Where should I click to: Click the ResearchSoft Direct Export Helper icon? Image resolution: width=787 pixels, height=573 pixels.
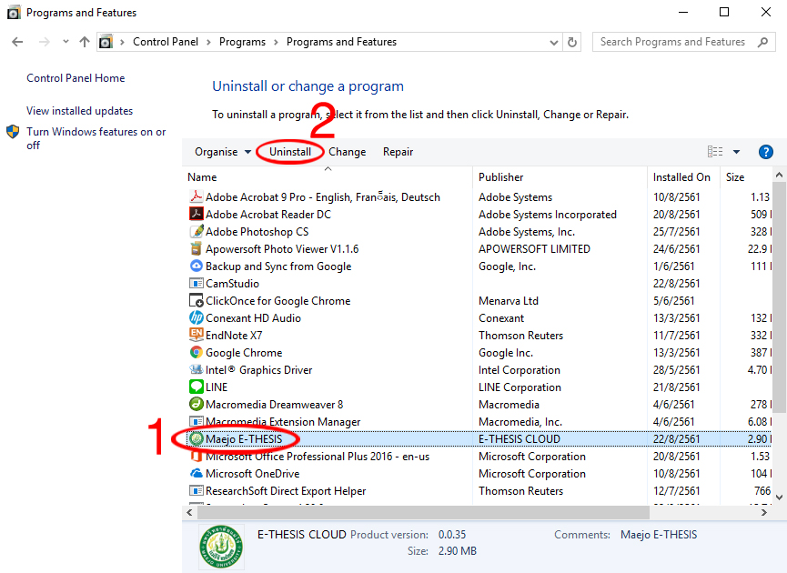[x=197, y=491]
